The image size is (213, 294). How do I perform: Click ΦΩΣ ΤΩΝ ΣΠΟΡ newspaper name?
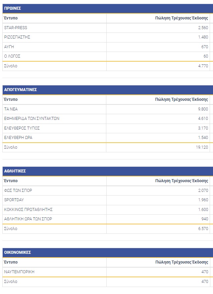(18, 191)
